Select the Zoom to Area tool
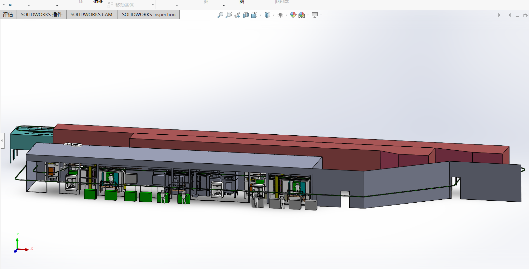The height and width of the screenshot is (269, 529). (229, 15)
